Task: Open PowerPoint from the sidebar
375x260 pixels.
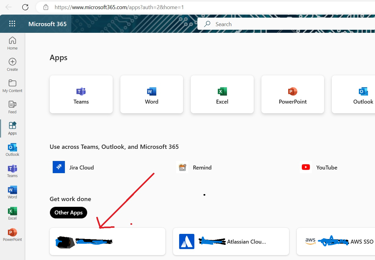Action: pyautogui.click(x=12, y=235)
